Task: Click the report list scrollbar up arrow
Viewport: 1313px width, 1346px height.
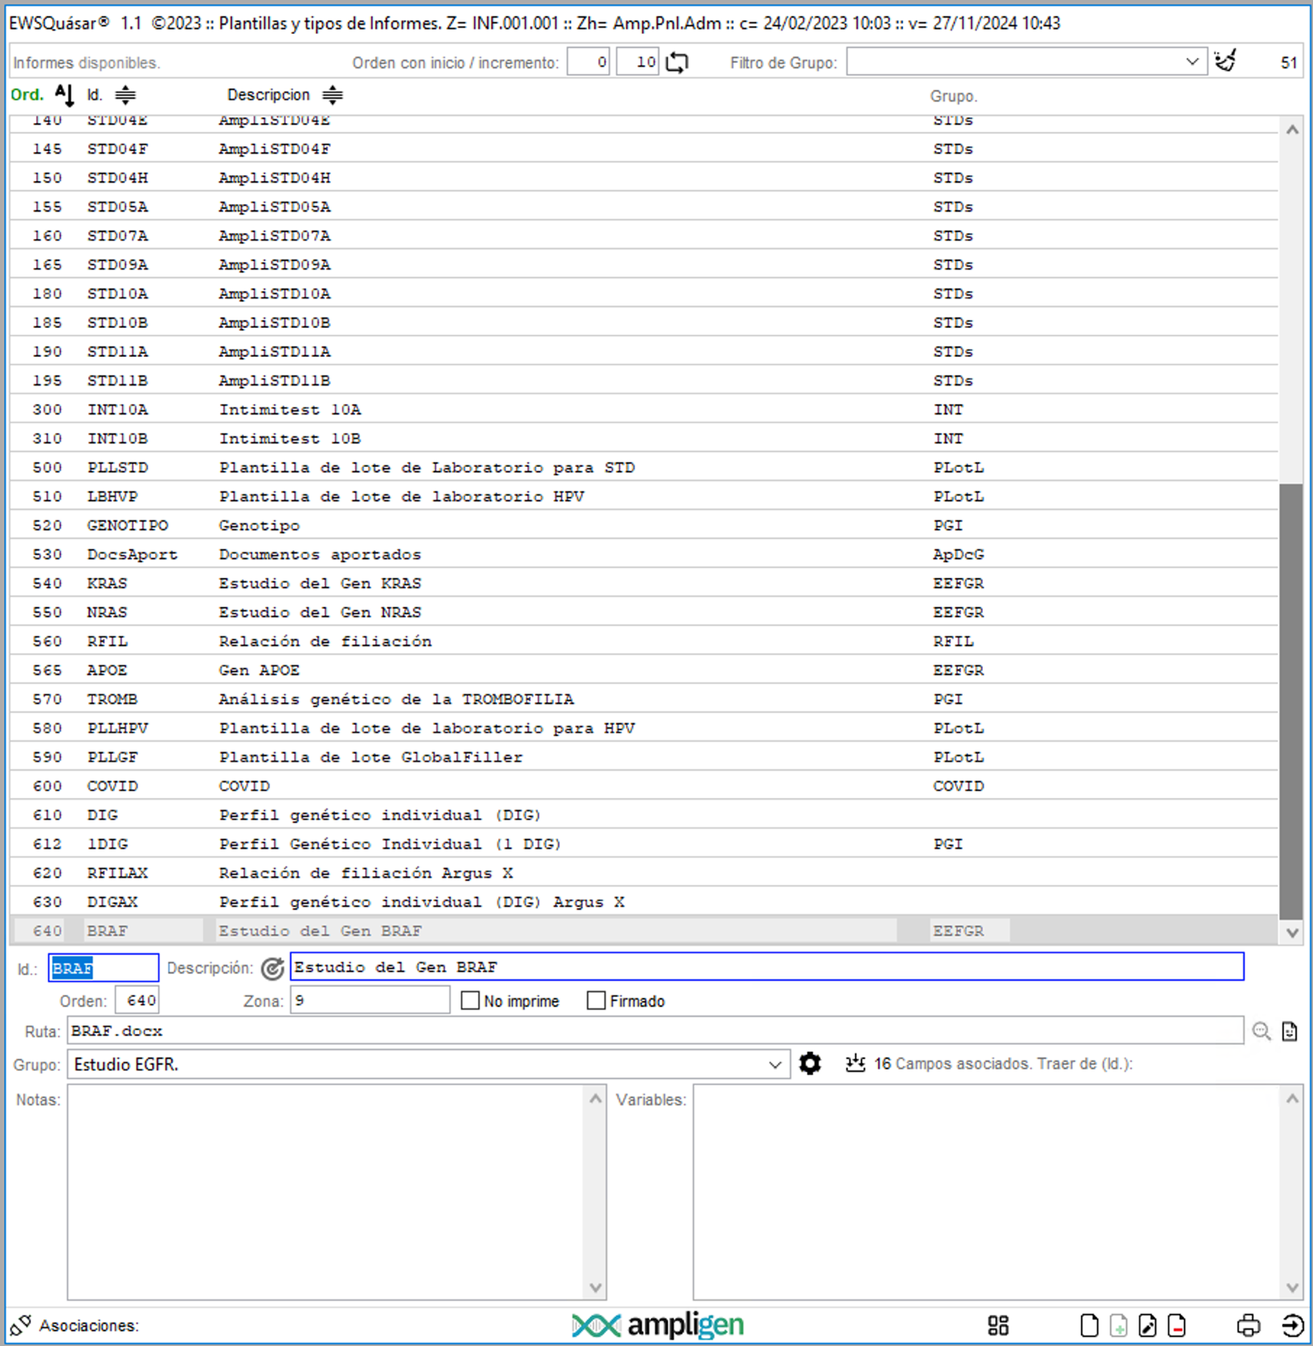Action: coord(1291,129)
